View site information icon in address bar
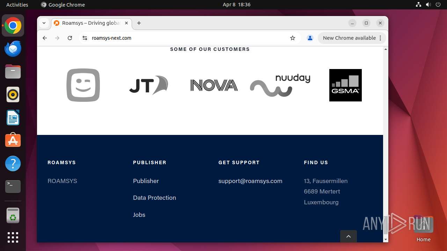This screenshot has width=447, height=251. click(85, 38)
